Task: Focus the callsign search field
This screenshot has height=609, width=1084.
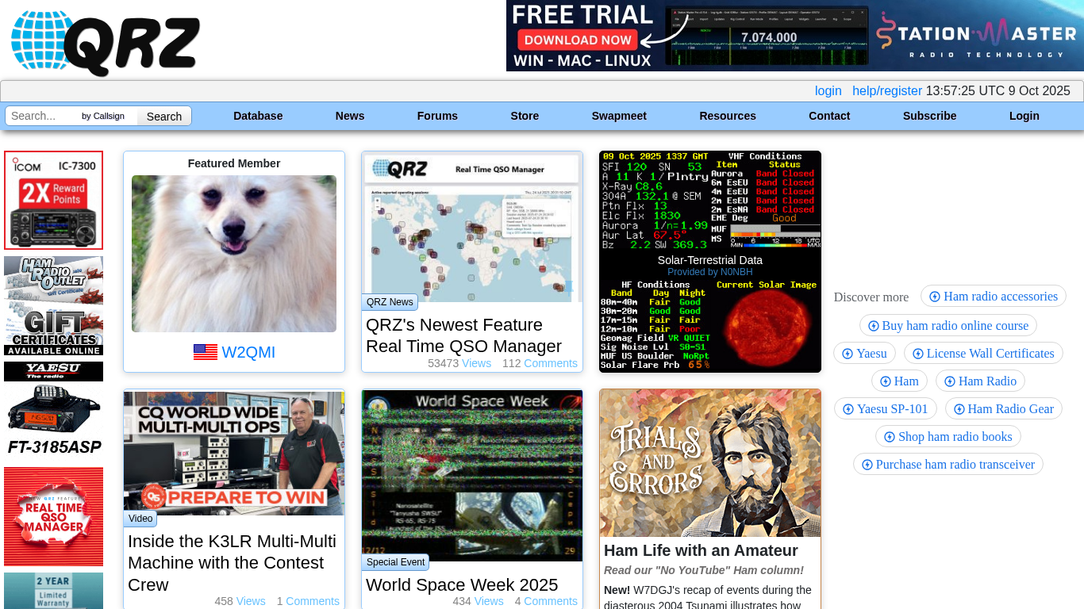Action: (43, 116)
